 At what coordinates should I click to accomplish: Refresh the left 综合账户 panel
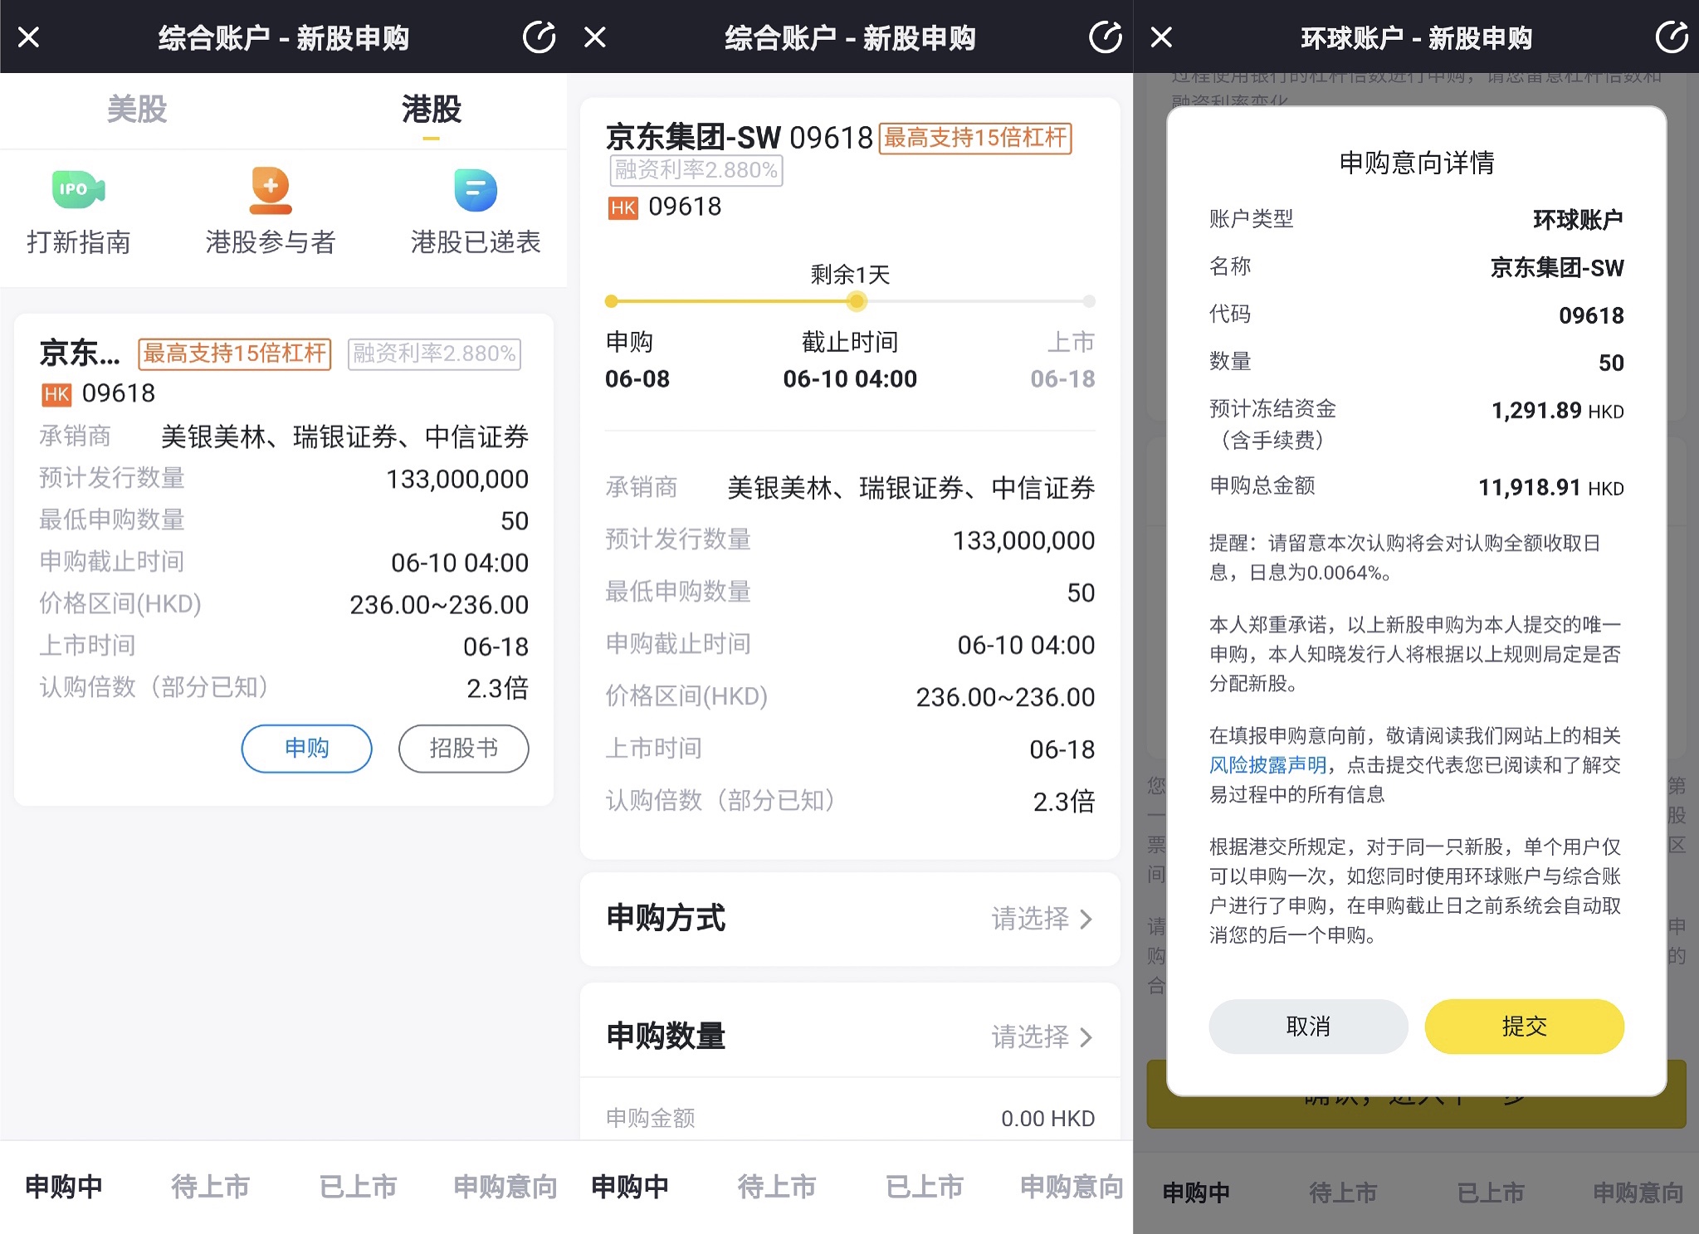pos(539,37)
